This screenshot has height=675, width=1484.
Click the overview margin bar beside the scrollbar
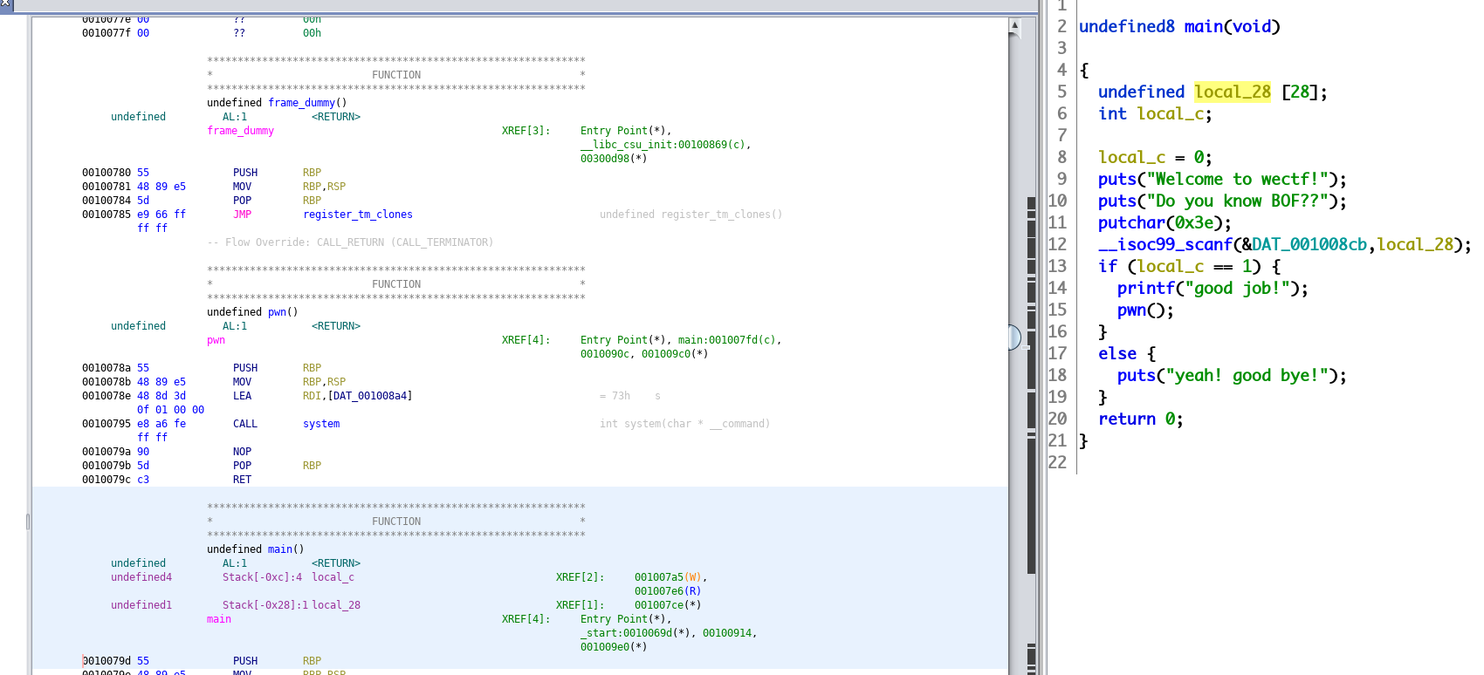(x=1031, y=349)
